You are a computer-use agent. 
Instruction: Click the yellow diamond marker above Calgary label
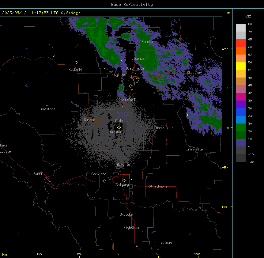point(124,180)
